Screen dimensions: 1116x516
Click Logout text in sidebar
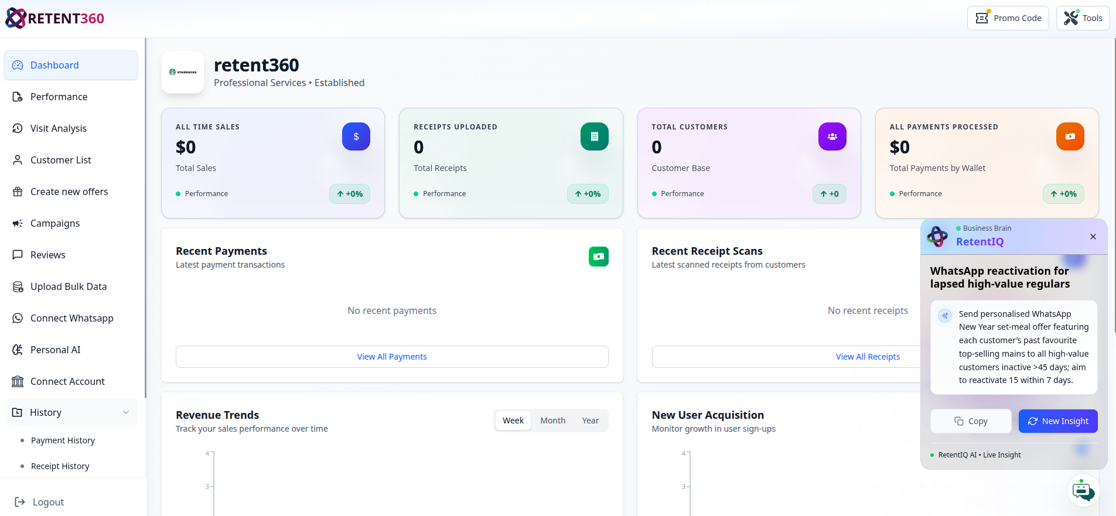(x=48, y=502)
